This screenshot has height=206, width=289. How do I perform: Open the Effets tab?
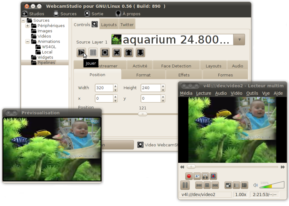(x=184, y=75)
